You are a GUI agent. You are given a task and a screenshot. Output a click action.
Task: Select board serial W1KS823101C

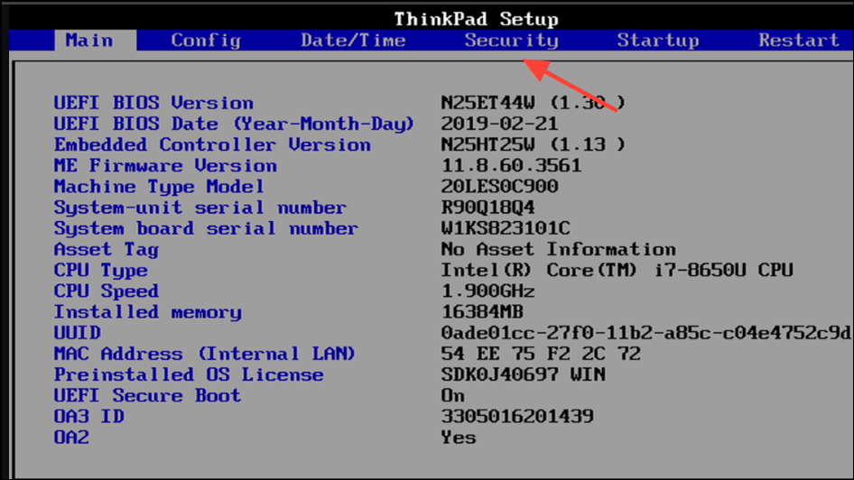tap(506, 228)
